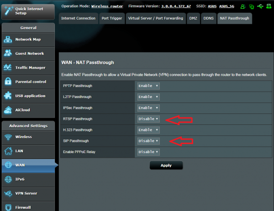Screen dimensions: 274x211
Task: Open VPN Server settings
Action: coord(28,193)
